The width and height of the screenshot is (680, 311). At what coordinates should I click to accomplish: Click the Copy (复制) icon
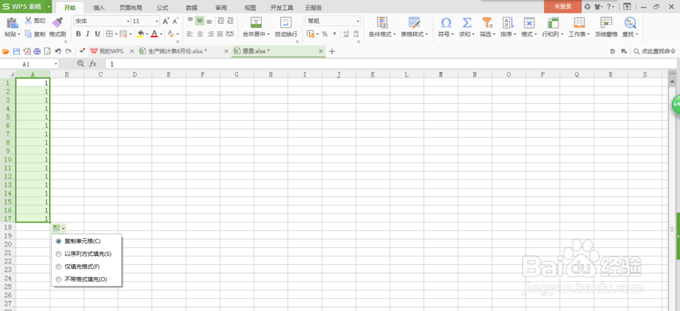tap(28, 34)
